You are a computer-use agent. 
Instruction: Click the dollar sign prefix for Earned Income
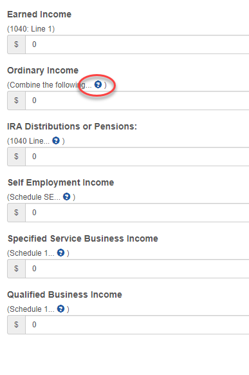click(x=16, y=44)
